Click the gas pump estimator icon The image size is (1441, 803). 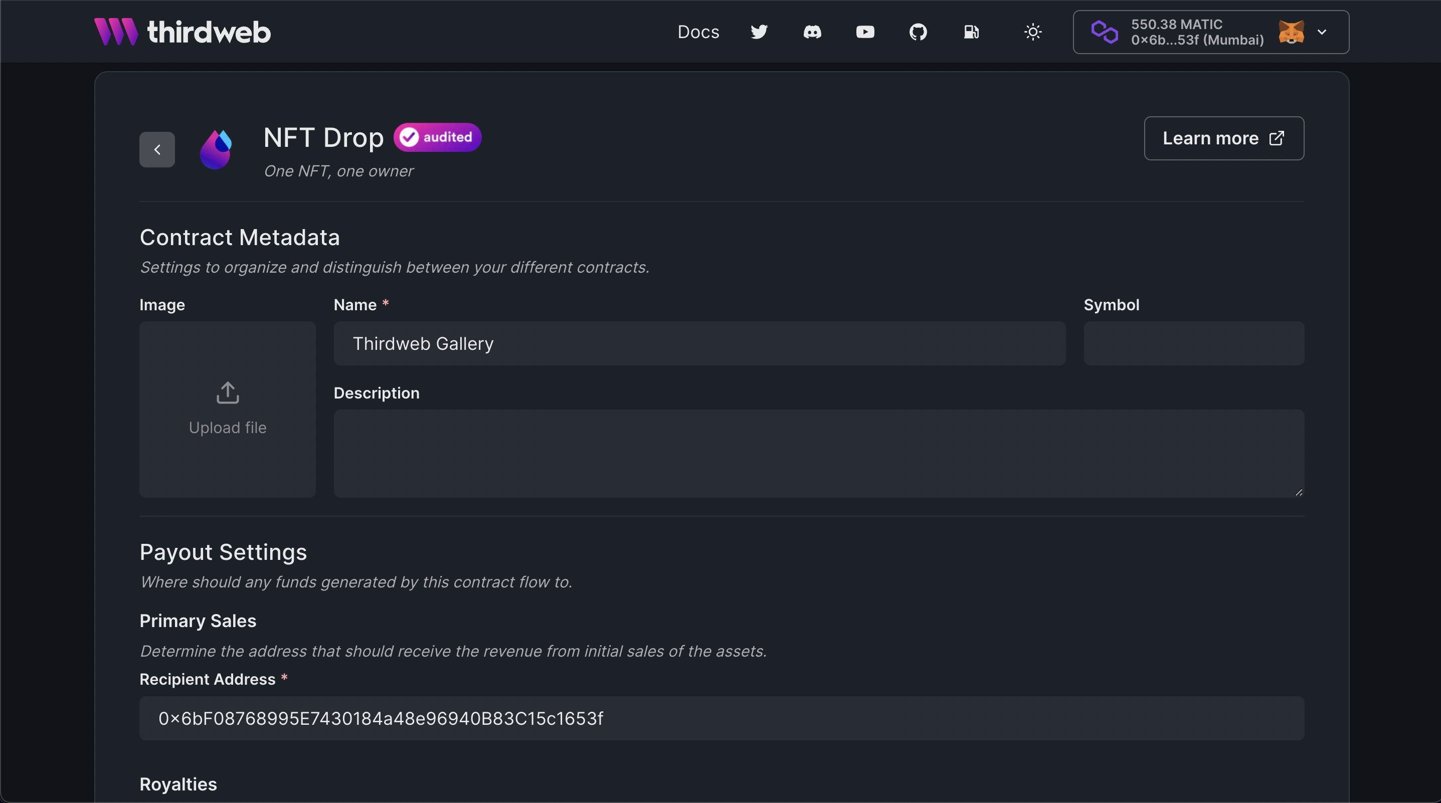point(971,32)
